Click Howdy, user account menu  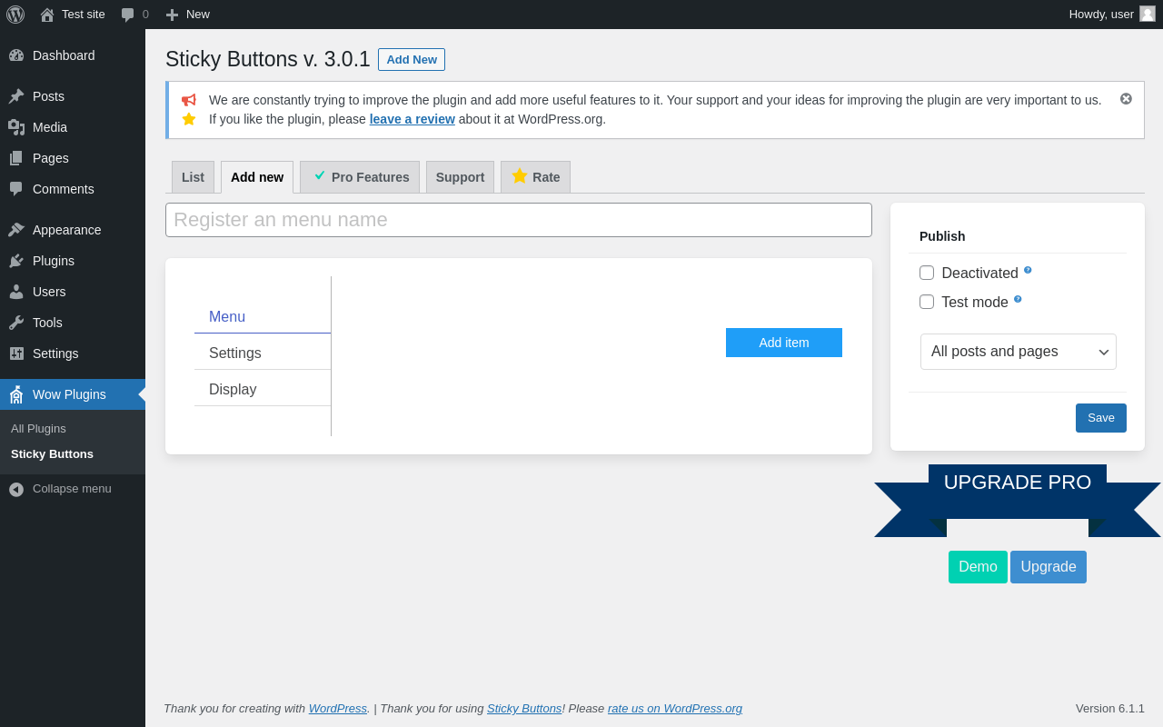tap(1112, 15)
